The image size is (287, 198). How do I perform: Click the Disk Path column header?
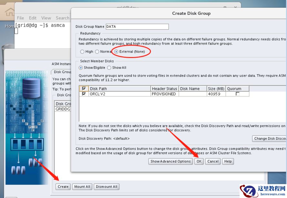click(x=119, y=88)
